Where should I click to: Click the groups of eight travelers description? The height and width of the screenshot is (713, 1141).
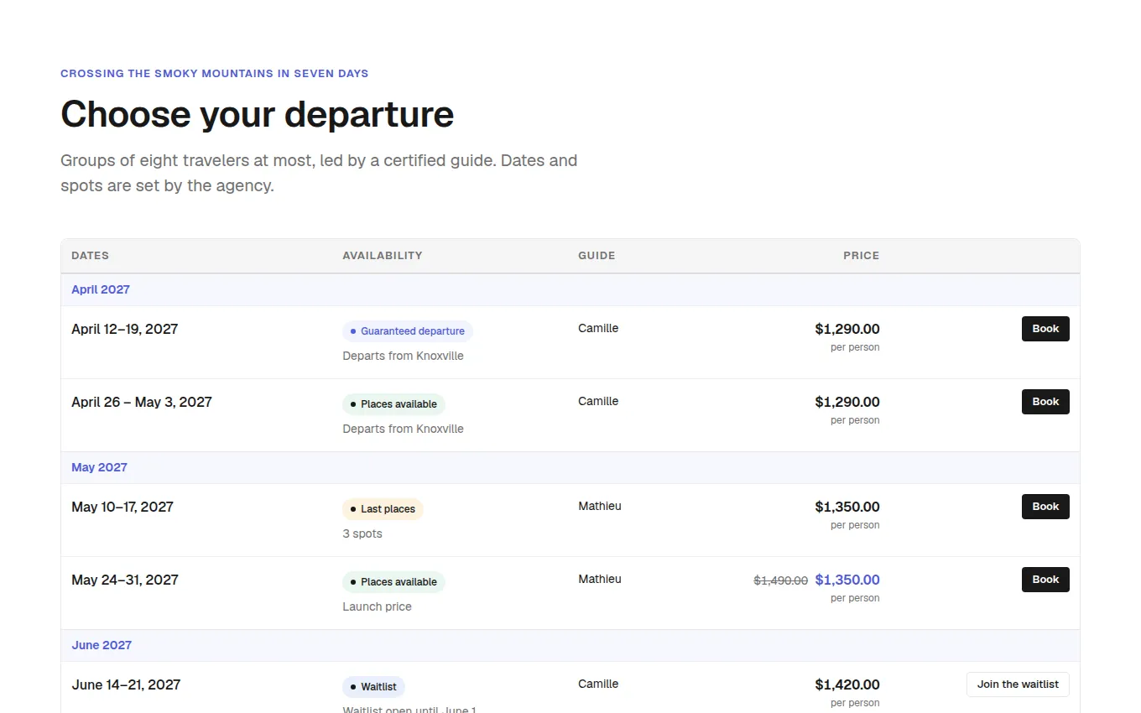(319, 173)
